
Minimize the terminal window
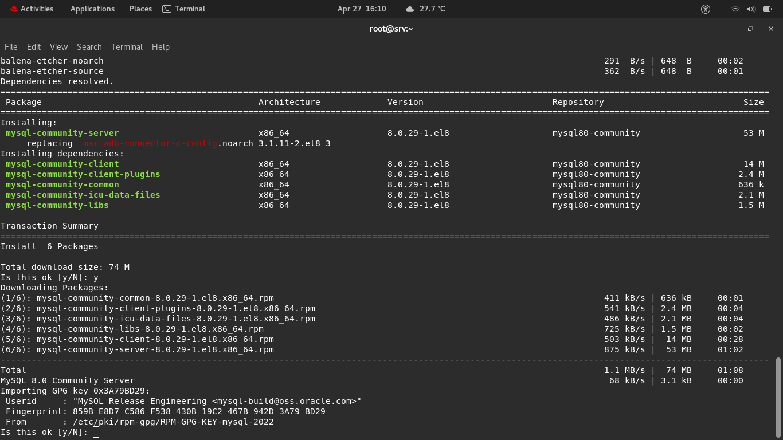[x=730, y=29]
